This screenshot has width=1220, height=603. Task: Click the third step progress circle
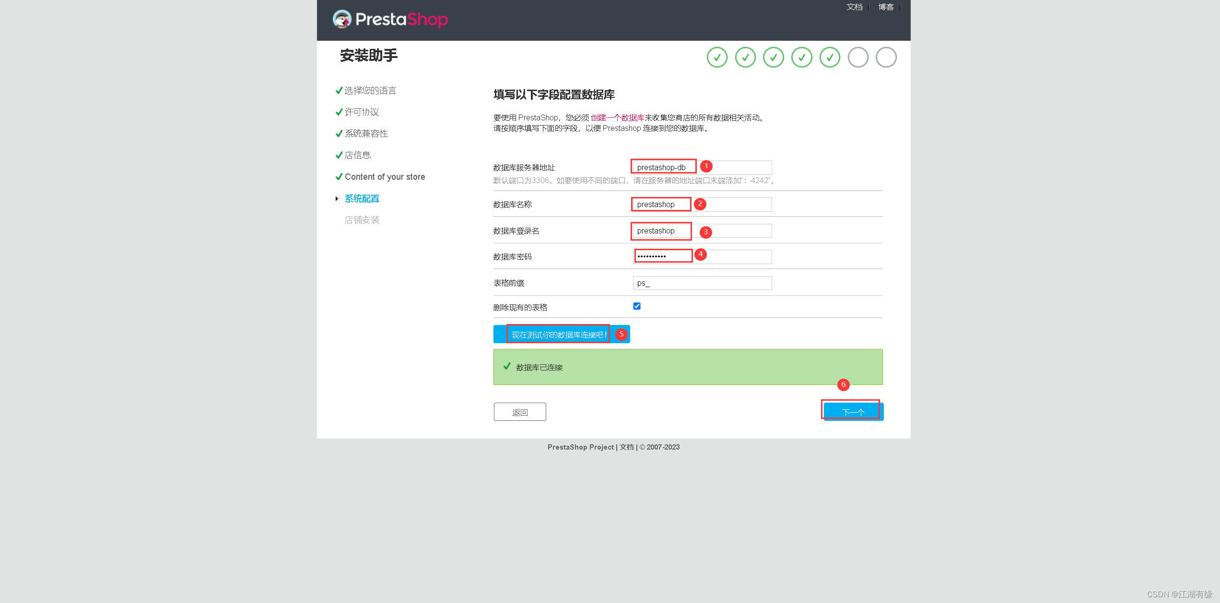[774, 58]
